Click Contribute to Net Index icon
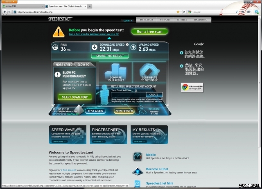 click(149, 72)
